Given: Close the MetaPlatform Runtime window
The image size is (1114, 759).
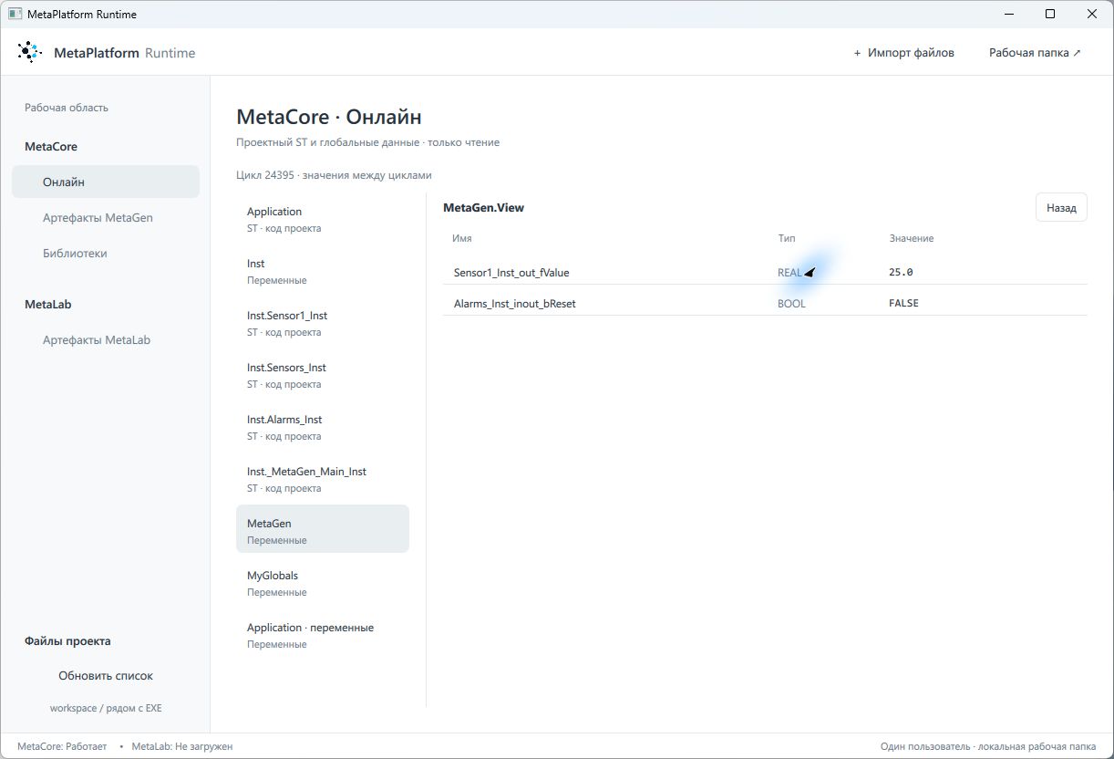Looking at the screenshot, I should [1092, 15].
